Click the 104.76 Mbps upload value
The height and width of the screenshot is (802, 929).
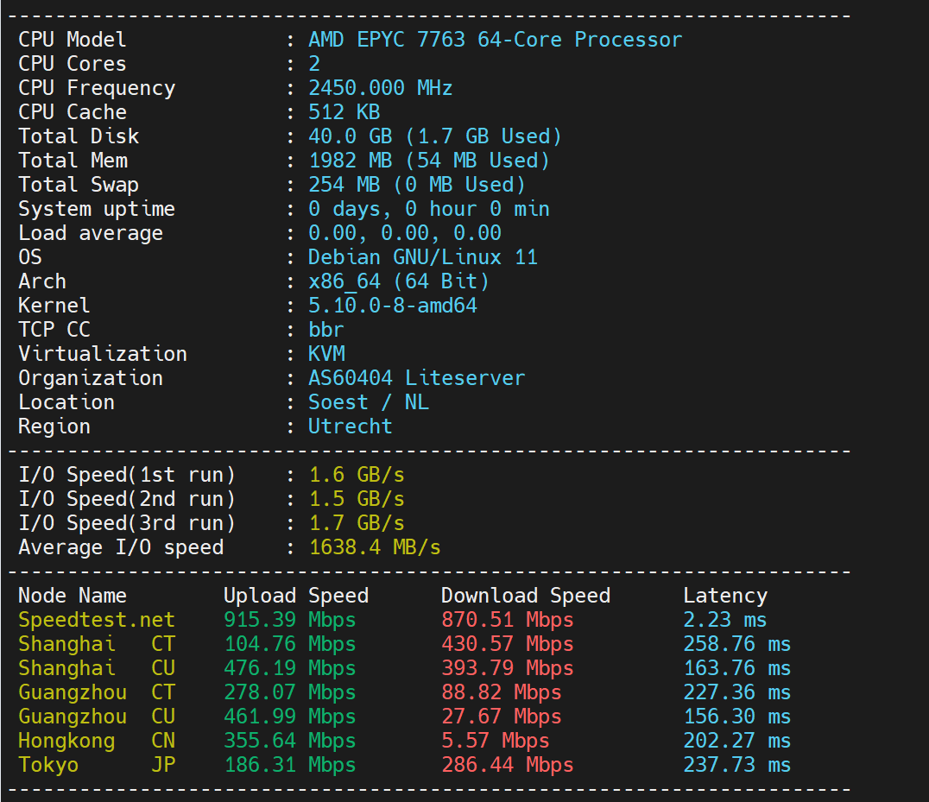click(x=290, y=644)
